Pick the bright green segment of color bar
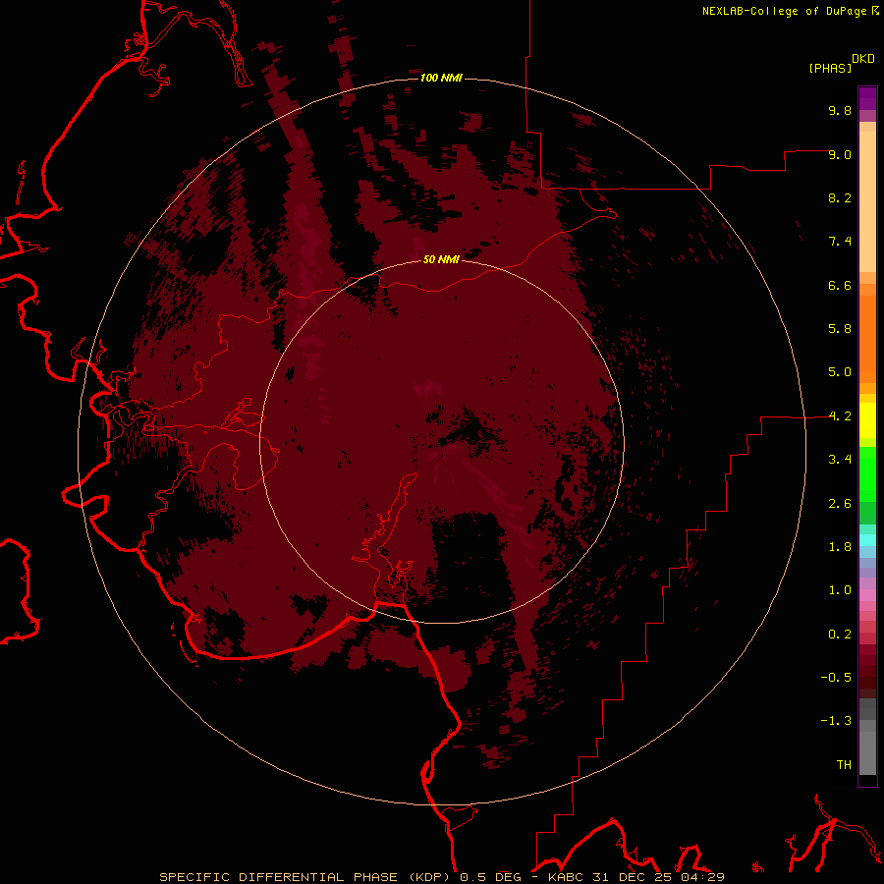884x884 pixels. coord(867,473)
